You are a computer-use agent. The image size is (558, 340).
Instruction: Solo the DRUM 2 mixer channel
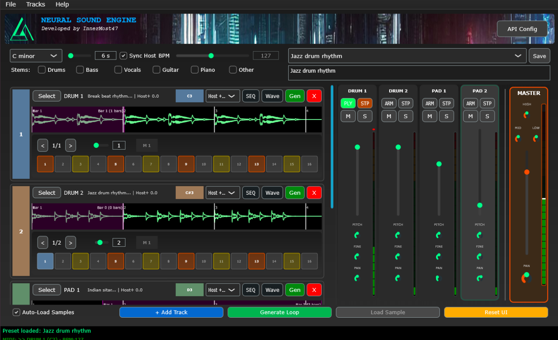pos(405,116)
